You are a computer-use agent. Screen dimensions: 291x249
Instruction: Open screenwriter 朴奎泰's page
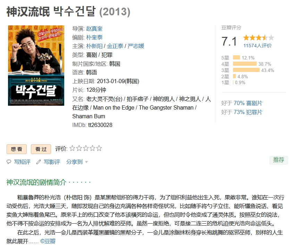click(94, 37)
